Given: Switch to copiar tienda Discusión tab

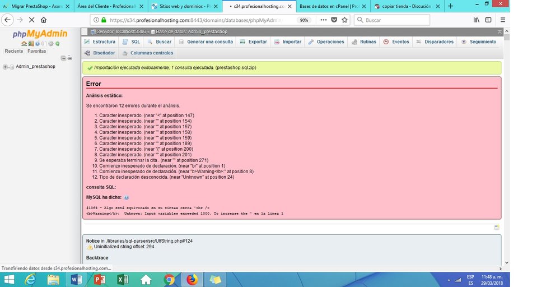Looking at the screenshot, I should point(407,6).
